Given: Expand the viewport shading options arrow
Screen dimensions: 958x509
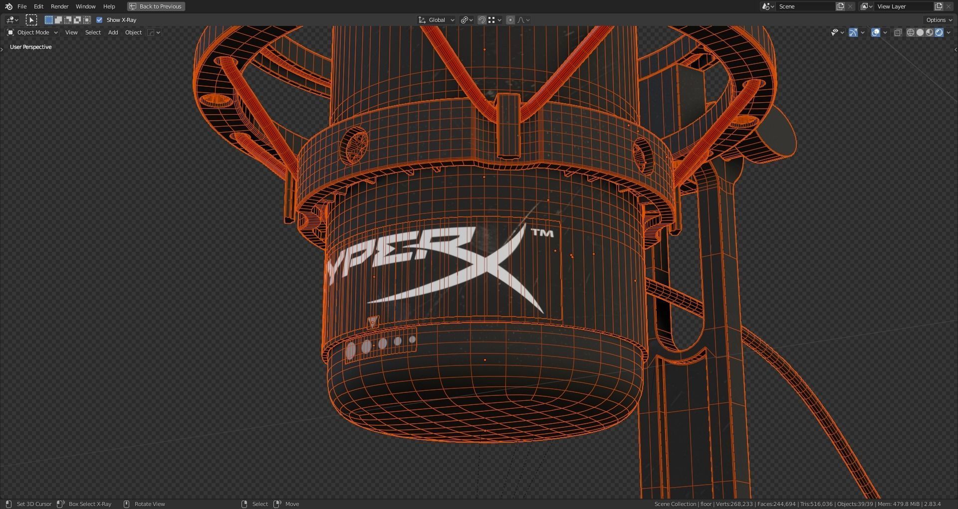Looking at the screenshot, I should pyautogui.click(x=949, y=32).
